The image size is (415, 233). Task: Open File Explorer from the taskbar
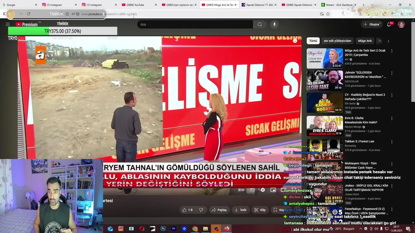point(206,229)
